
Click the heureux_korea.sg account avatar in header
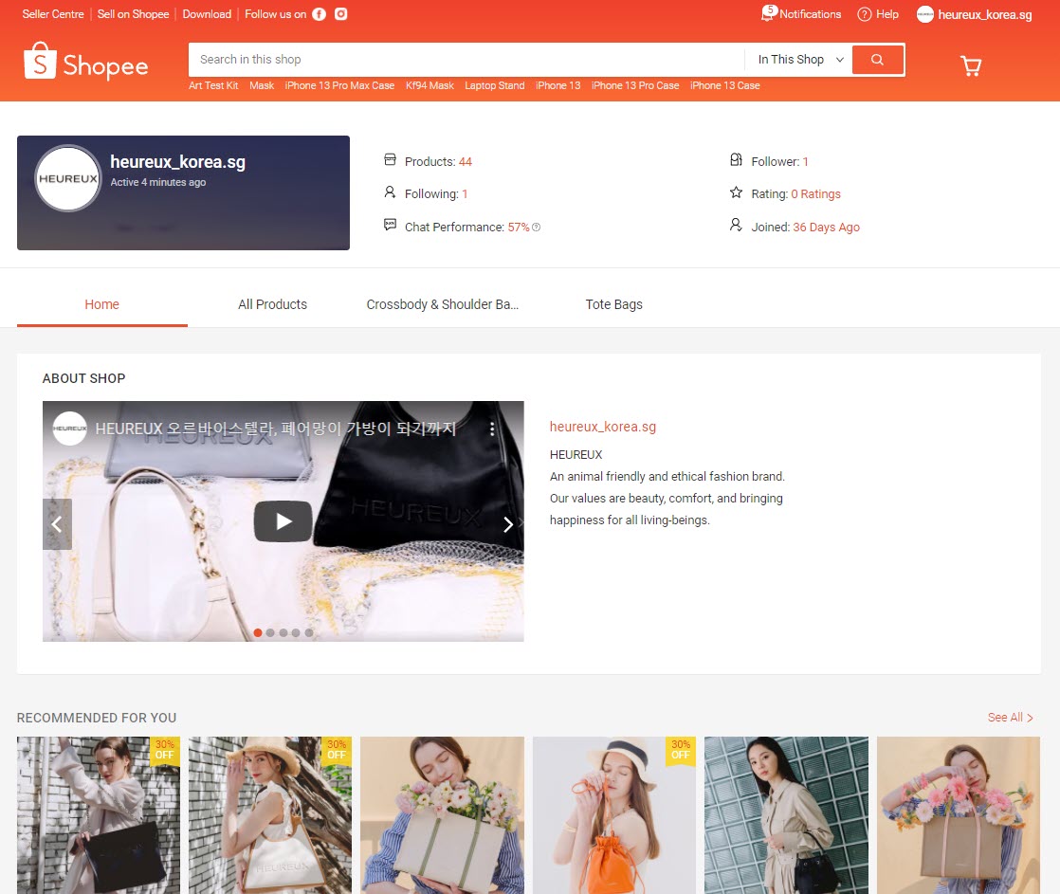(x=924, y=14)
